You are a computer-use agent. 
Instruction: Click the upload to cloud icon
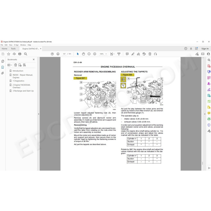tap(14, 54)
